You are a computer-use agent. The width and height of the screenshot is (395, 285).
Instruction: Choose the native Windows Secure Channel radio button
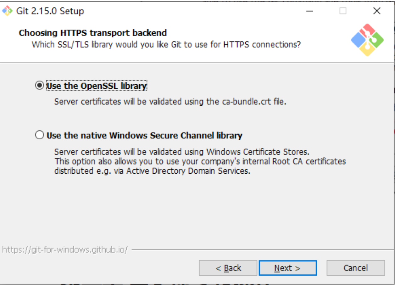coord(39,136)
